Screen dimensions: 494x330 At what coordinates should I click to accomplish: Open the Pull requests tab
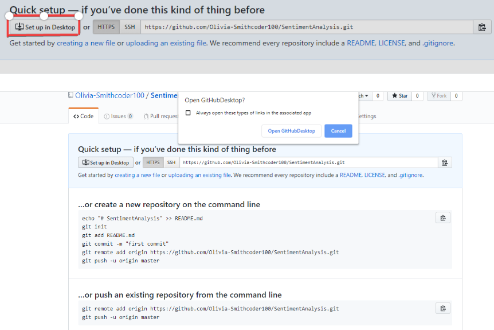pos(160,116)
